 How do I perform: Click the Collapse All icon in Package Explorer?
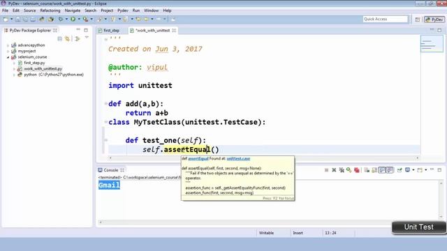pos(60,39)
